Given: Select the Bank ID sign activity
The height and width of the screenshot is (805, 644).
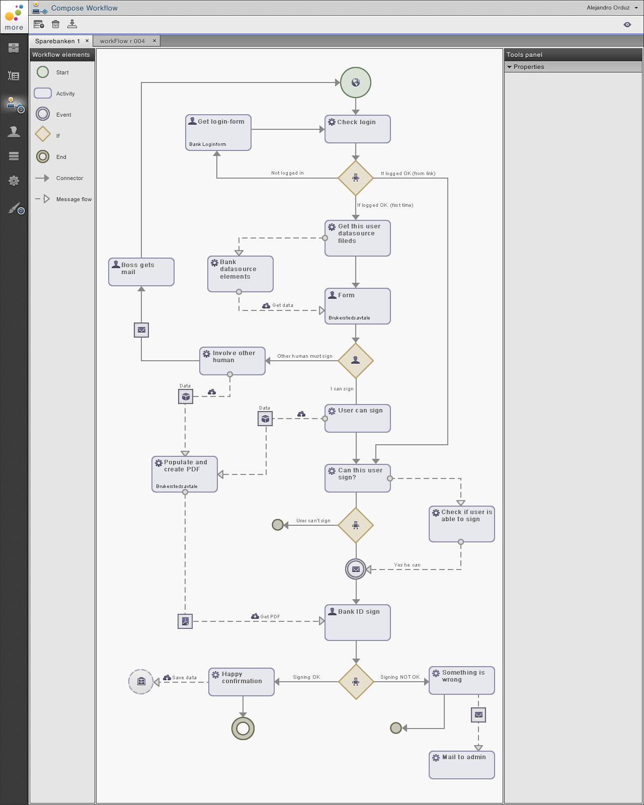Looking at the screenshot, I should (358, 623).
